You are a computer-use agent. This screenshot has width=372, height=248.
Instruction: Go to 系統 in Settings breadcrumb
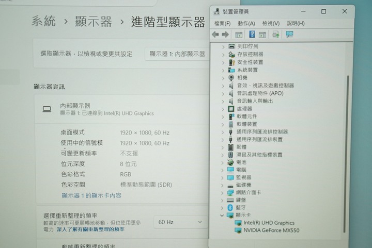(x=43, y=21)
